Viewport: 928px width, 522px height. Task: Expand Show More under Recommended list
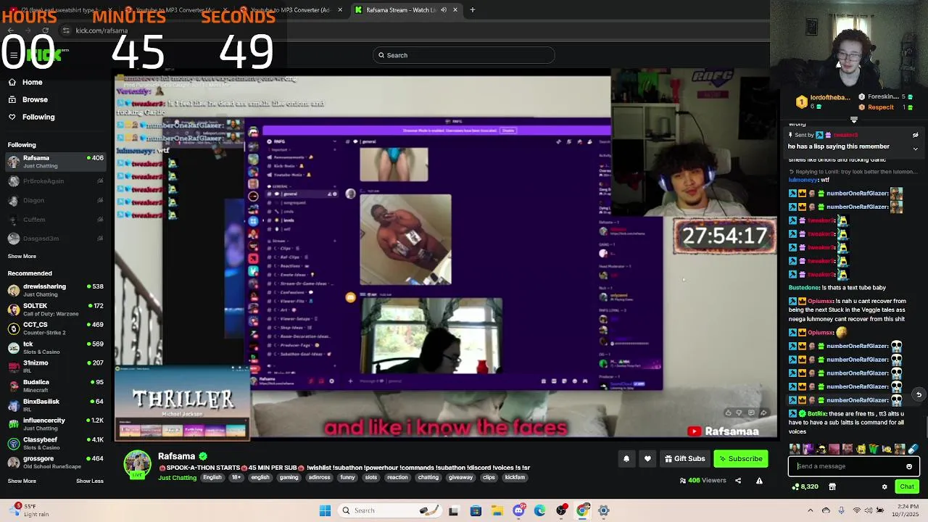(x=22, y=481)
